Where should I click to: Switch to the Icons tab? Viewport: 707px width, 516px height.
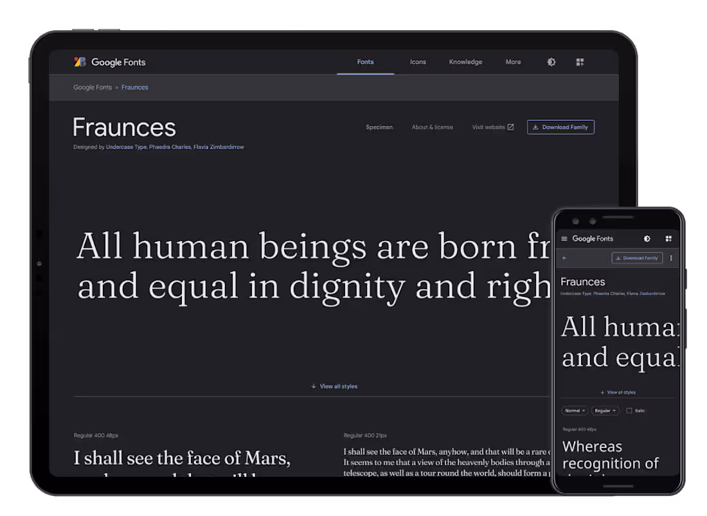click(x=418, y=62)
